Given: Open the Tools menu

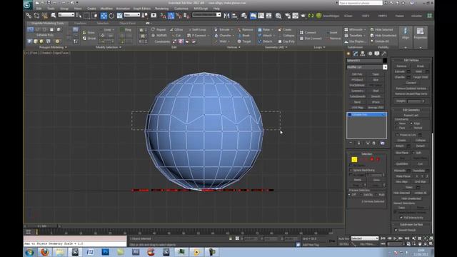Looking at the screenshot, I should coord(51,9).
